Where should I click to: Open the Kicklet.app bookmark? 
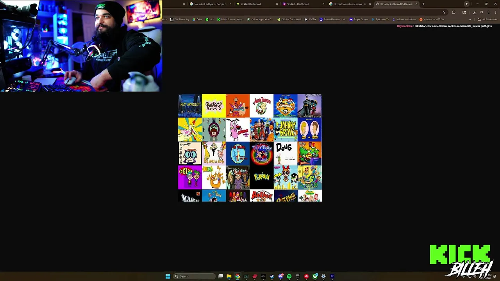point(260,20)
